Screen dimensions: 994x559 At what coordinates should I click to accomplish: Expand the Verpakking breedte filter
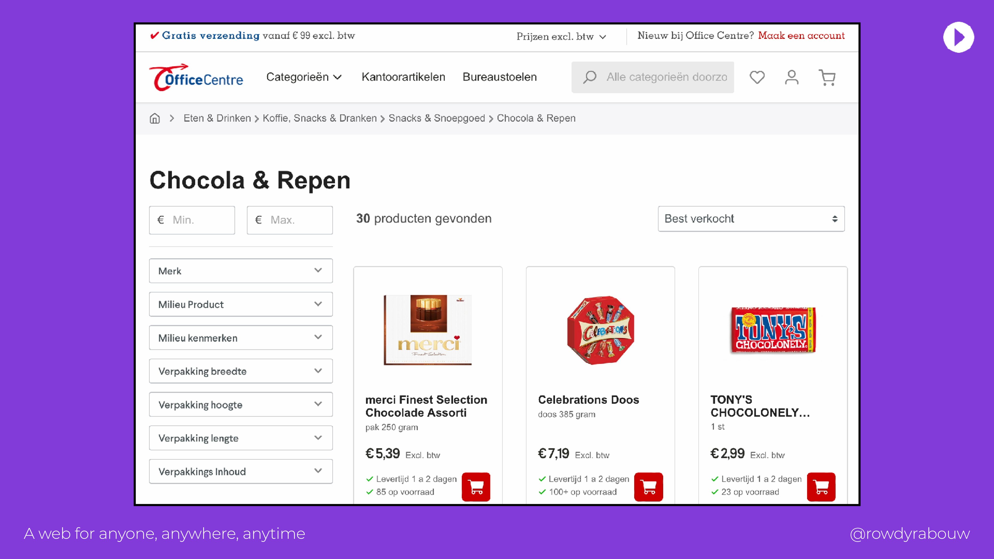[241, 371]
